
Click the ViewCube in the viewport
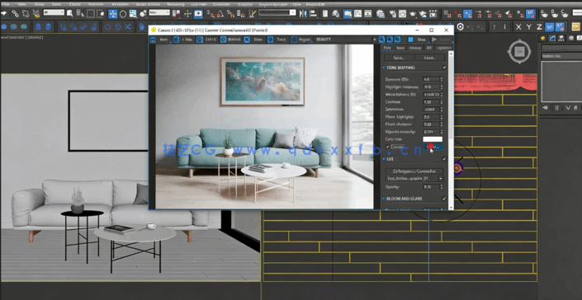(x=519, y=51)
